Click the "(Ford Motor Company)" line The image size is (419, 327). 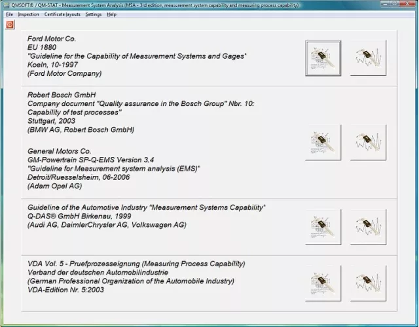point(64,74)
